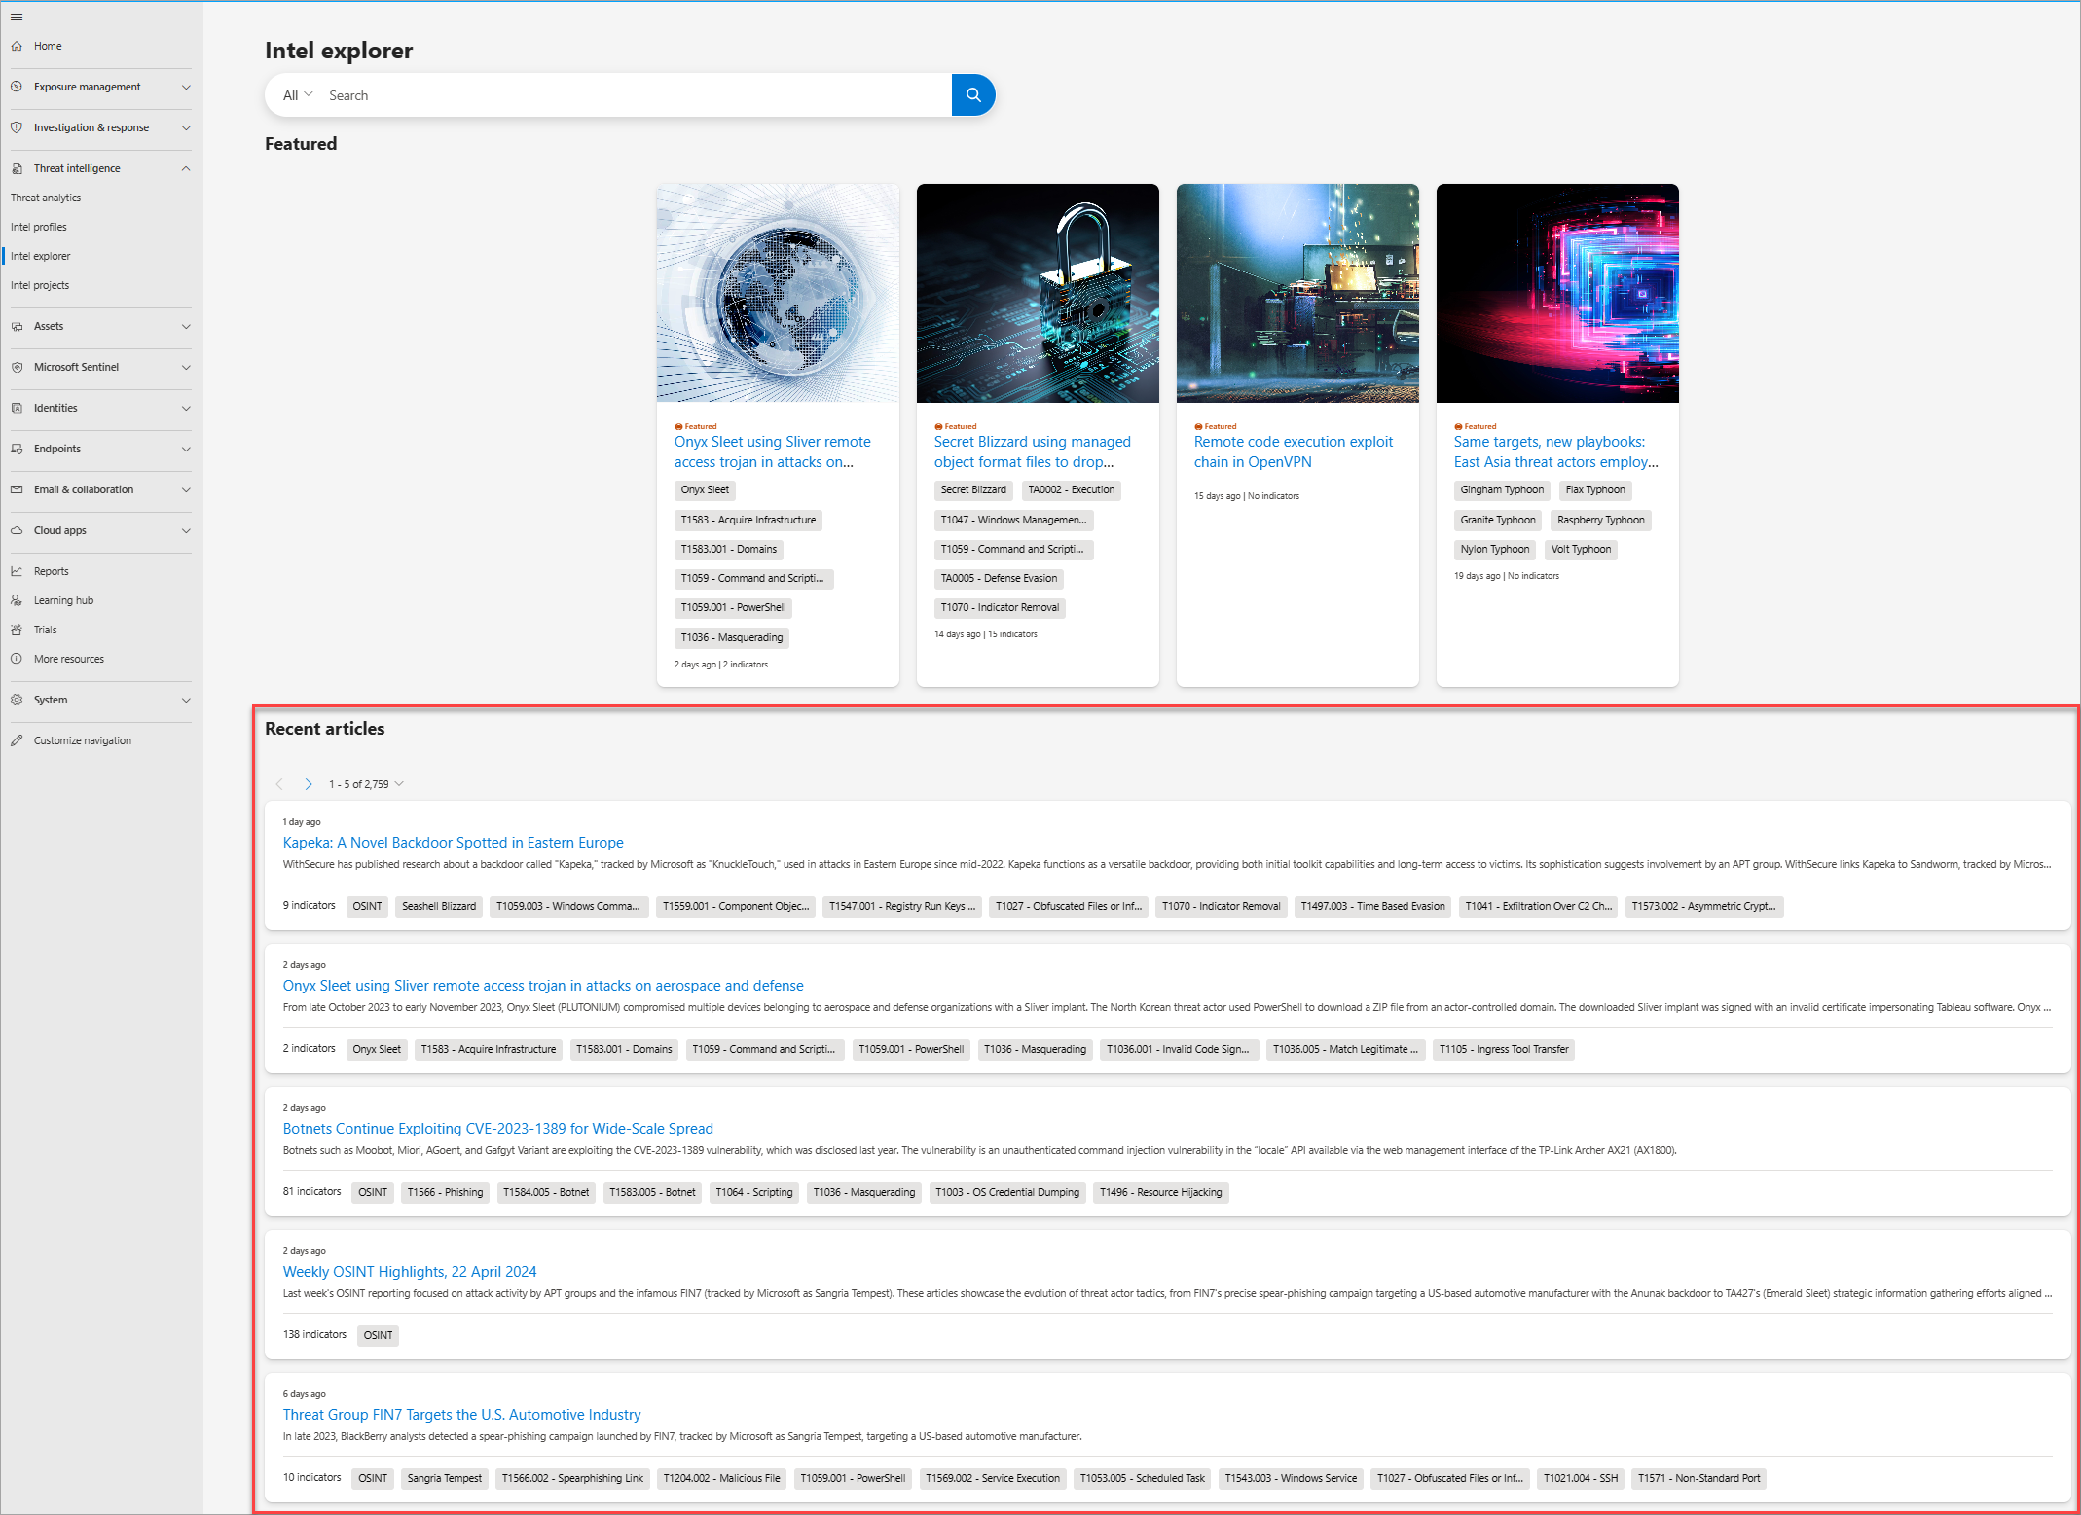Open Home in navigation
Viewport: 2081px width, 1515px height.
[48, 46]
